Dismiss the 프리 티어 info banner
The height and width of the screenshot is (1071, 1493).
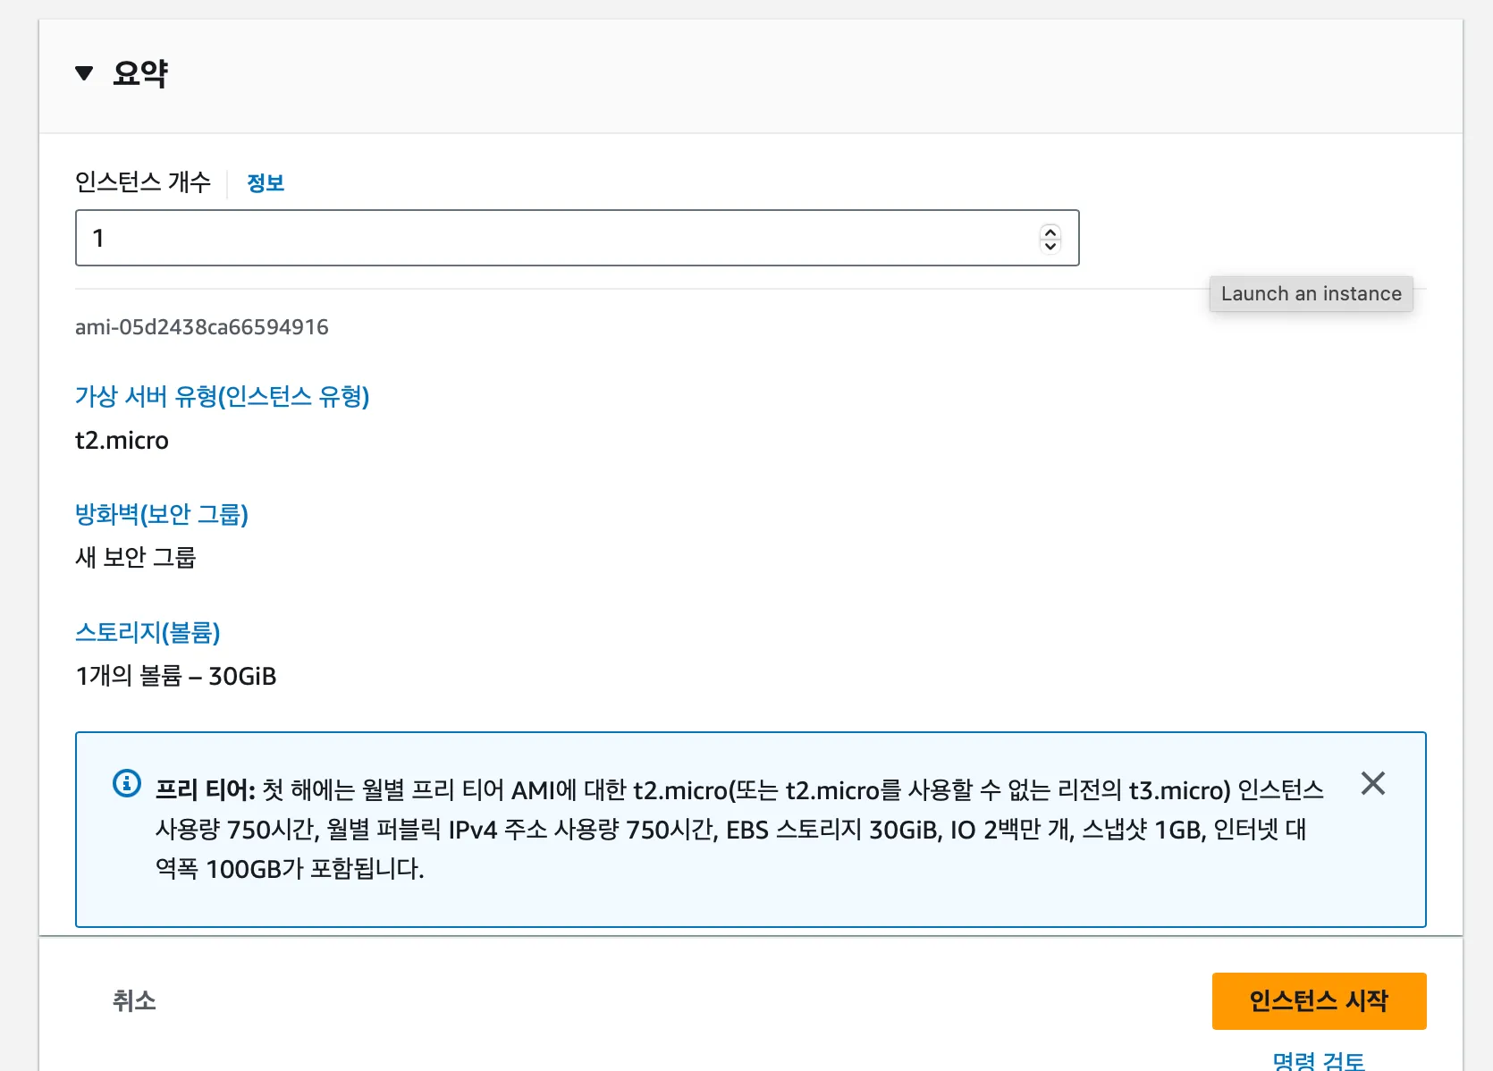(x=1372, y=784)
